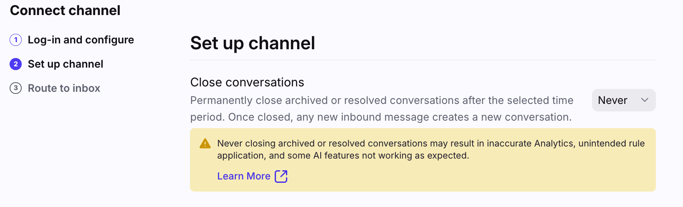Expand the chevron arrow beside Never
The height and width of the screenshot is (207, 683).
pos(645,100)
